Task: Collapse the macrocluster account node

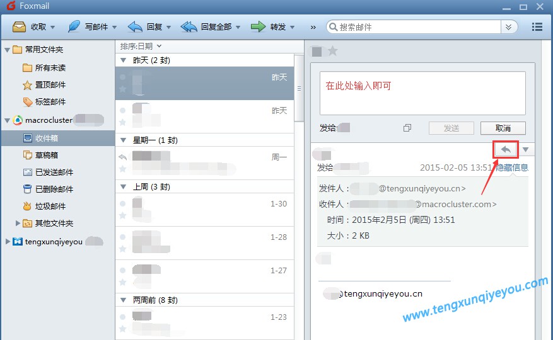Action: tap(7, 120)
